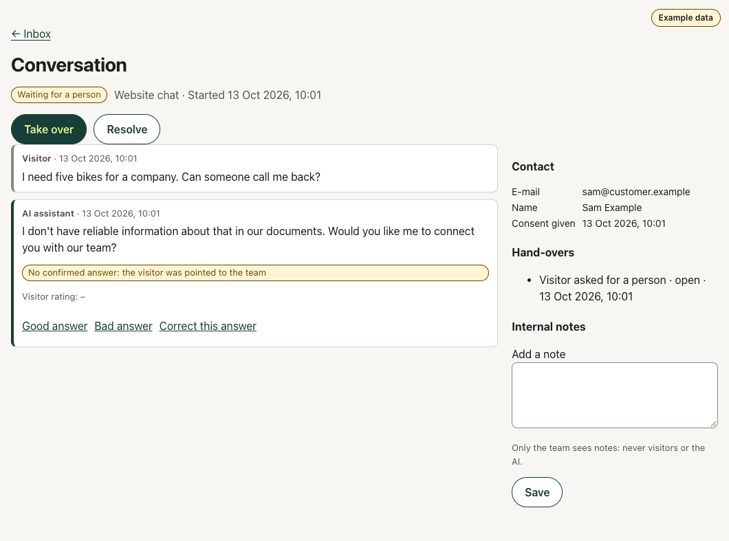Click the Example data badge
The image size is (729, 541).
coord(686,18)
